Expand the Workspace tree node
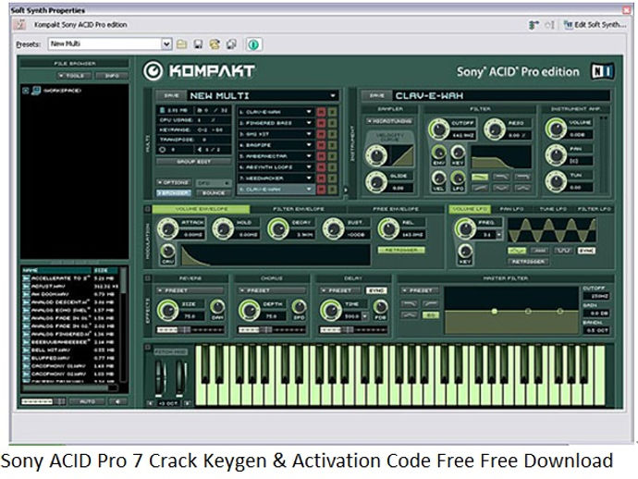638x479 pixels. [x=26, y=91]
